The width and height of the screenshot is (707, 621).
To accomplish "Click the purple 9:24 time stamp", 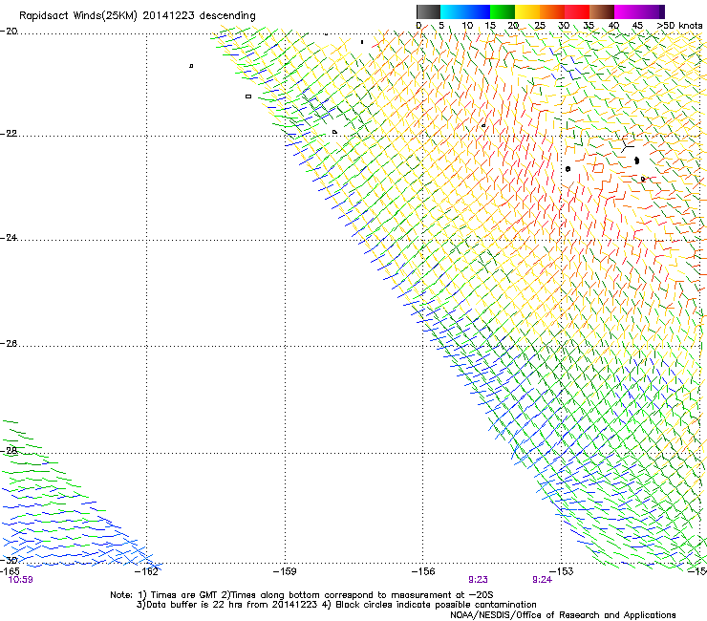I will [542, 580].
